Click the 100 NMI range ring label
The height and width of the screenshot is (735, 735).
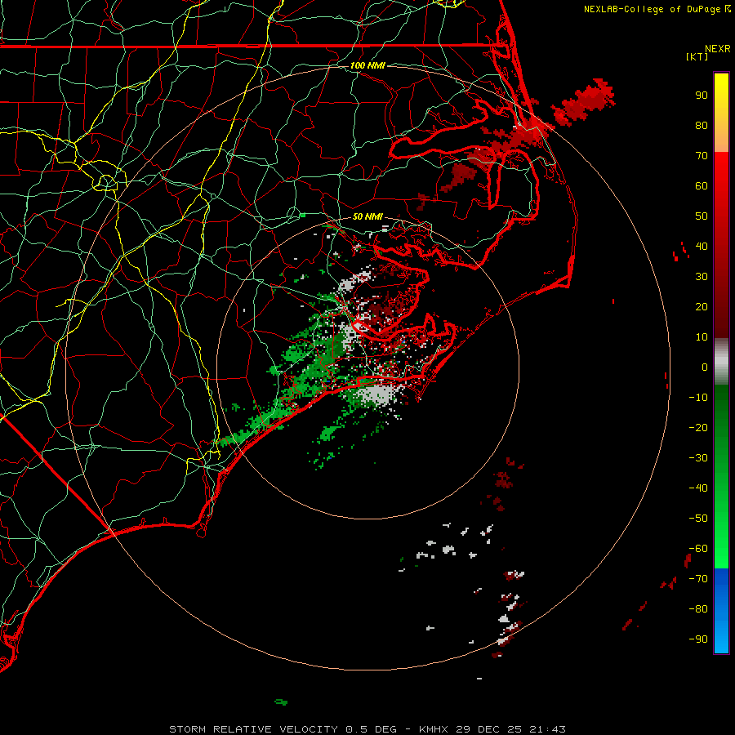(367, 65)
